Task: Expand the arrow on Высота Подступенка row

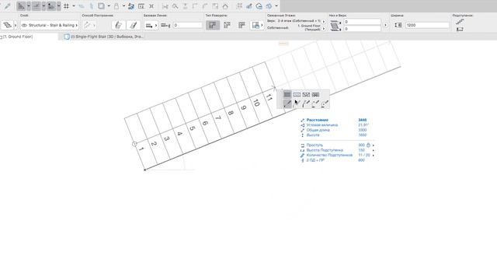Action: point(374,150)
